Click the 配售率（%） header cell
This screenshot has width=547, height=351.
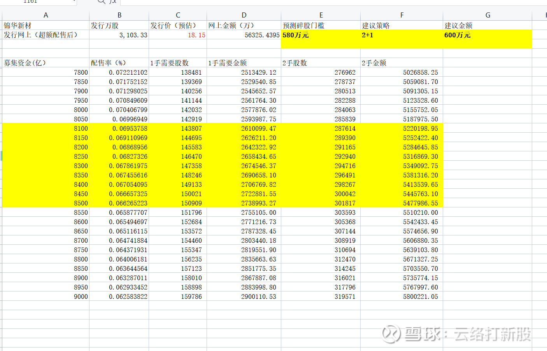(119, 63)
